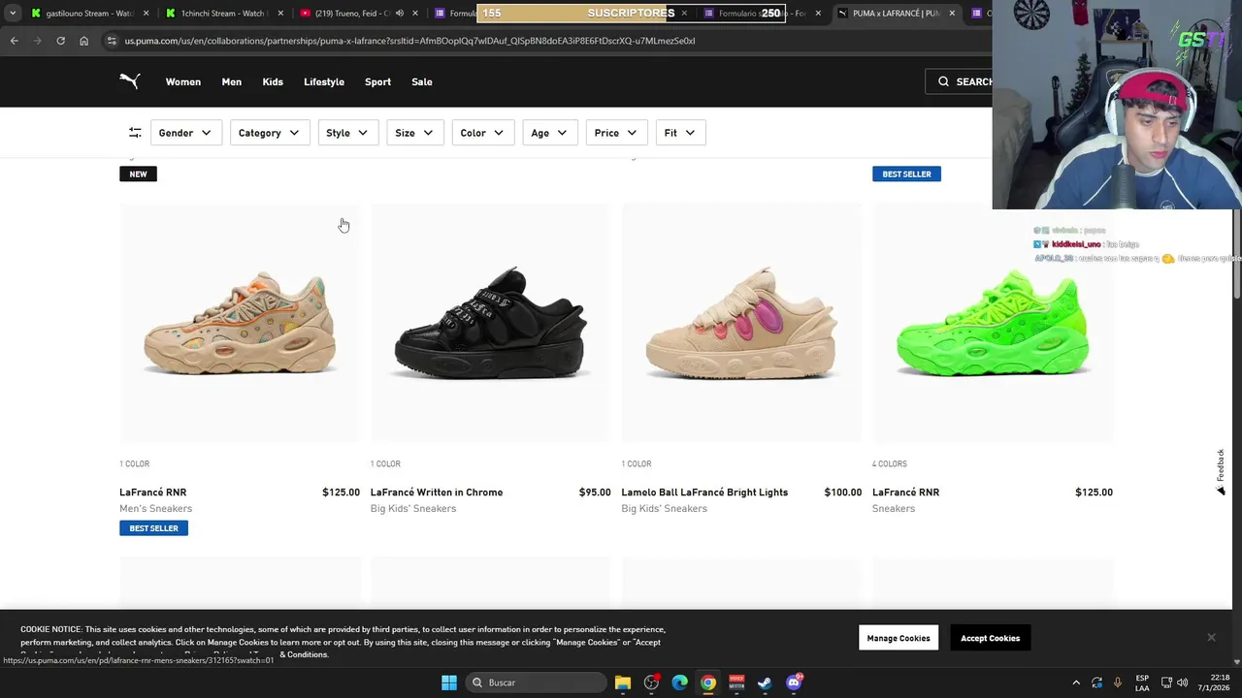Open the Women menu

[183, 81]
